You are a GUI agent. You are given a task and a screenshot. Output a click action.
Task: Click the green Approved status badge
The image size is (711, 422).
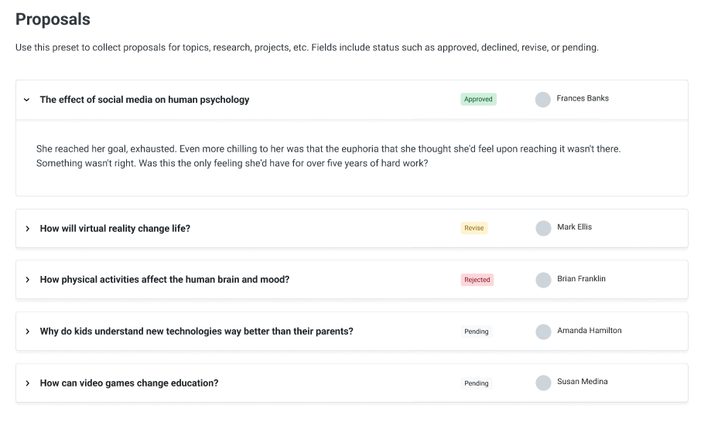pos(478,99)
